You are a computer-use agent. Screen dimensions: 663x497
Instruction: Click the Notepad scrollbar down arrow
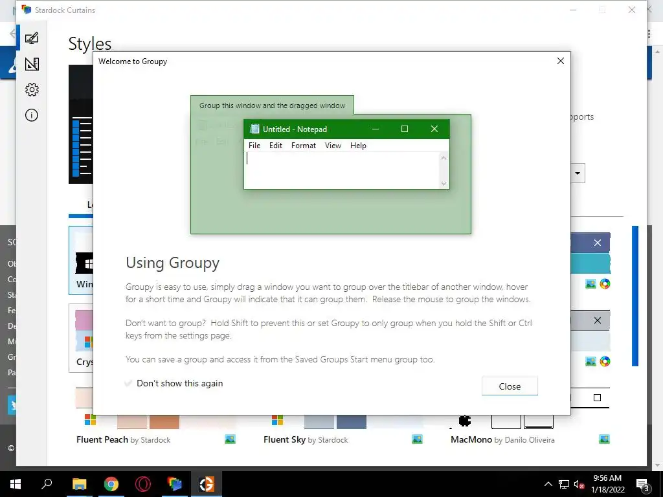coord(444,183)
